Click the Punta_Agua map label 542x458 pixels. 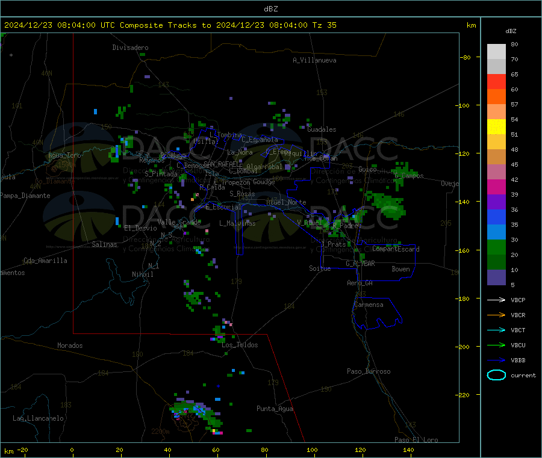pyautogui.click(x=275, y=409)
